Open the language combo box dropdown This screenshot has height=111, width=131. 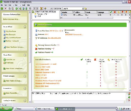pos(83,8)
